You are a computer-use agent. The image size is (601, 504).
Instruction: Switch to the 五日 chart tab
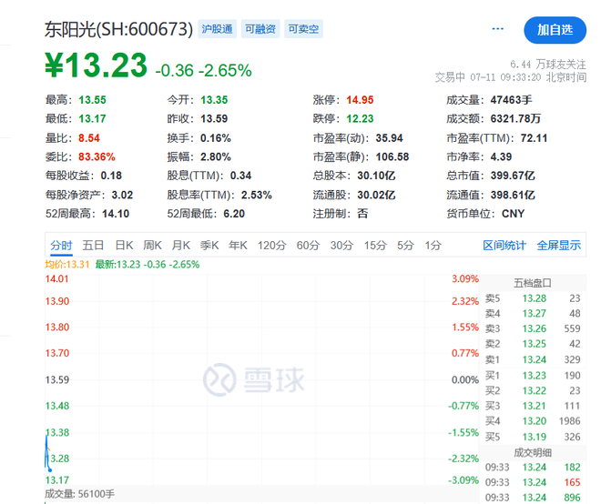(x=93, y=245)
